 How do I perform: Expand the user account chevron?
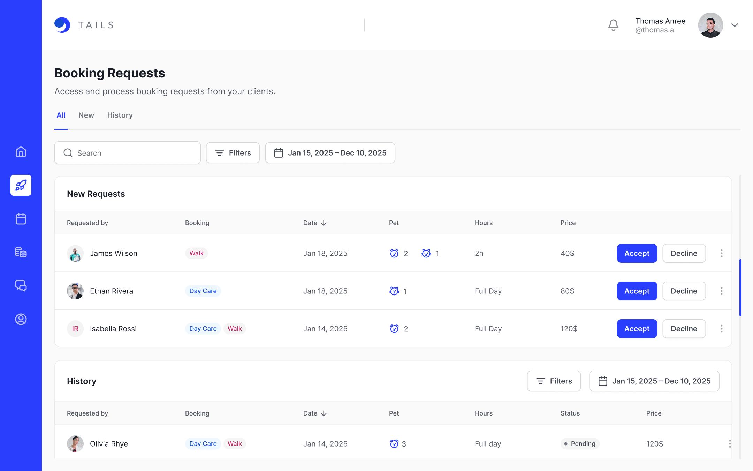click(735, 25)
